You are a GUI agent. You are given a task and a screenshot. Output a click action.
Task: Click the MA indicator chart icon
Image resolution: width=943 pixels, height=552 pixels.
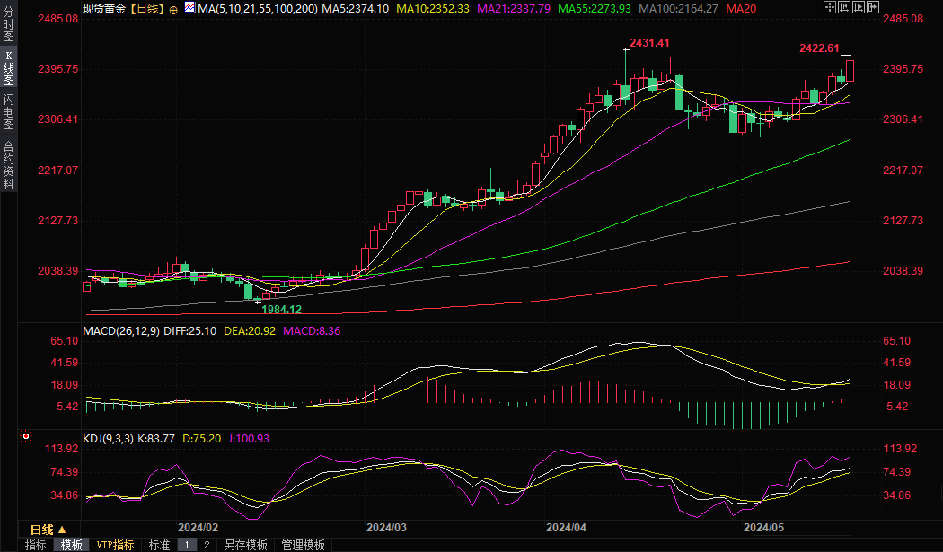pyautogui.click(x=189, y=8)
